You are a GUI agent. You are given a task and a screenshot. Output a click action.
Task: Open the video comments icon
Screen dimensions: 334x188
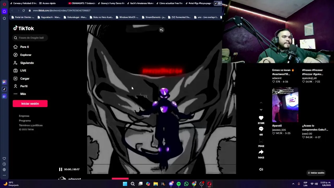pos(261,129)
